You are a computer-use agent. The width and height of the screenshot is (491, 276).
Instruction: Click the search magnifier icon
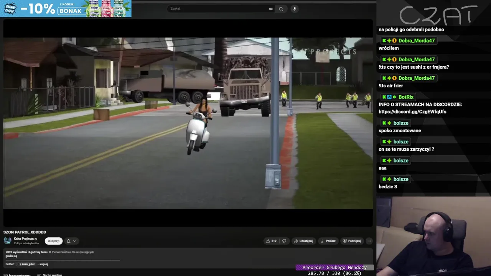281,9
